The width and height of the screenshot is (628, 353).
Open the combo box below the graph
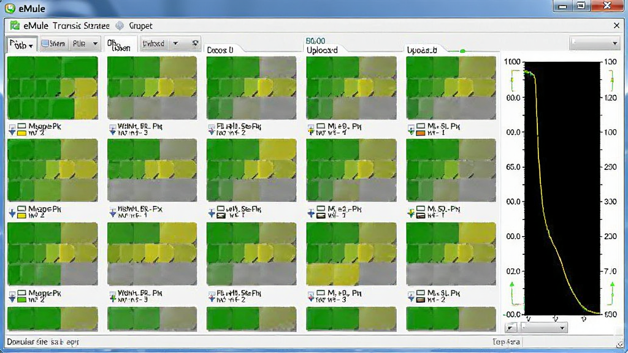(543, 328)
